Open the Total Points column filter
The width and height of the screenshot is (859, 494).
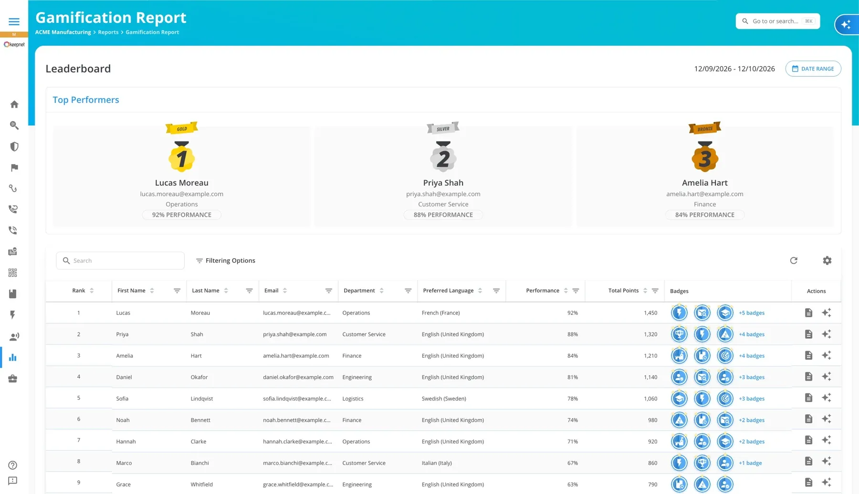pos(655,291)
